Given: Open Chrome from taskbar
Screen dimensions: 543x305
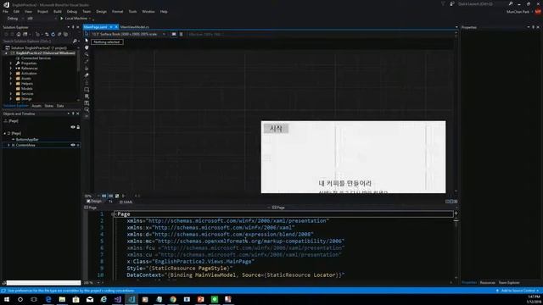Looking at the screenshot, I should (x=173, y=299).
